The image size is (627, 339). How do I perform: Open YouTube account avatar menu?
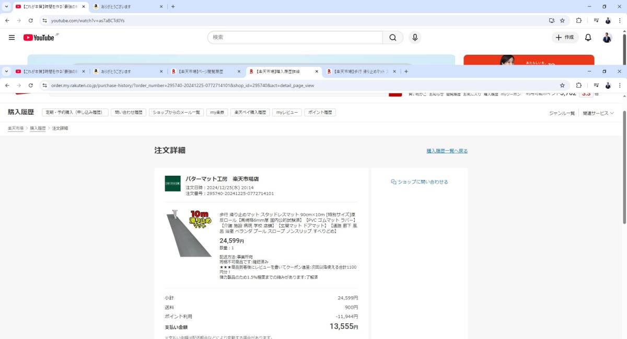pos(607,38)
